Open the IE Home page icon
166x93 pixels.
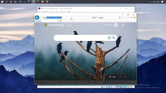(126, 18)
